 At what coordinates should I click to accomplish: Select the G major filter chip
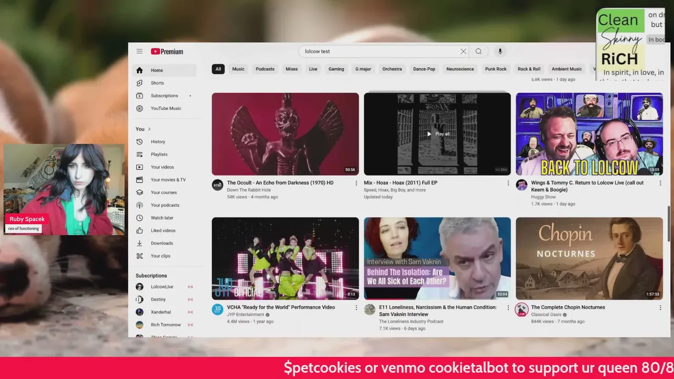point(363,69)
